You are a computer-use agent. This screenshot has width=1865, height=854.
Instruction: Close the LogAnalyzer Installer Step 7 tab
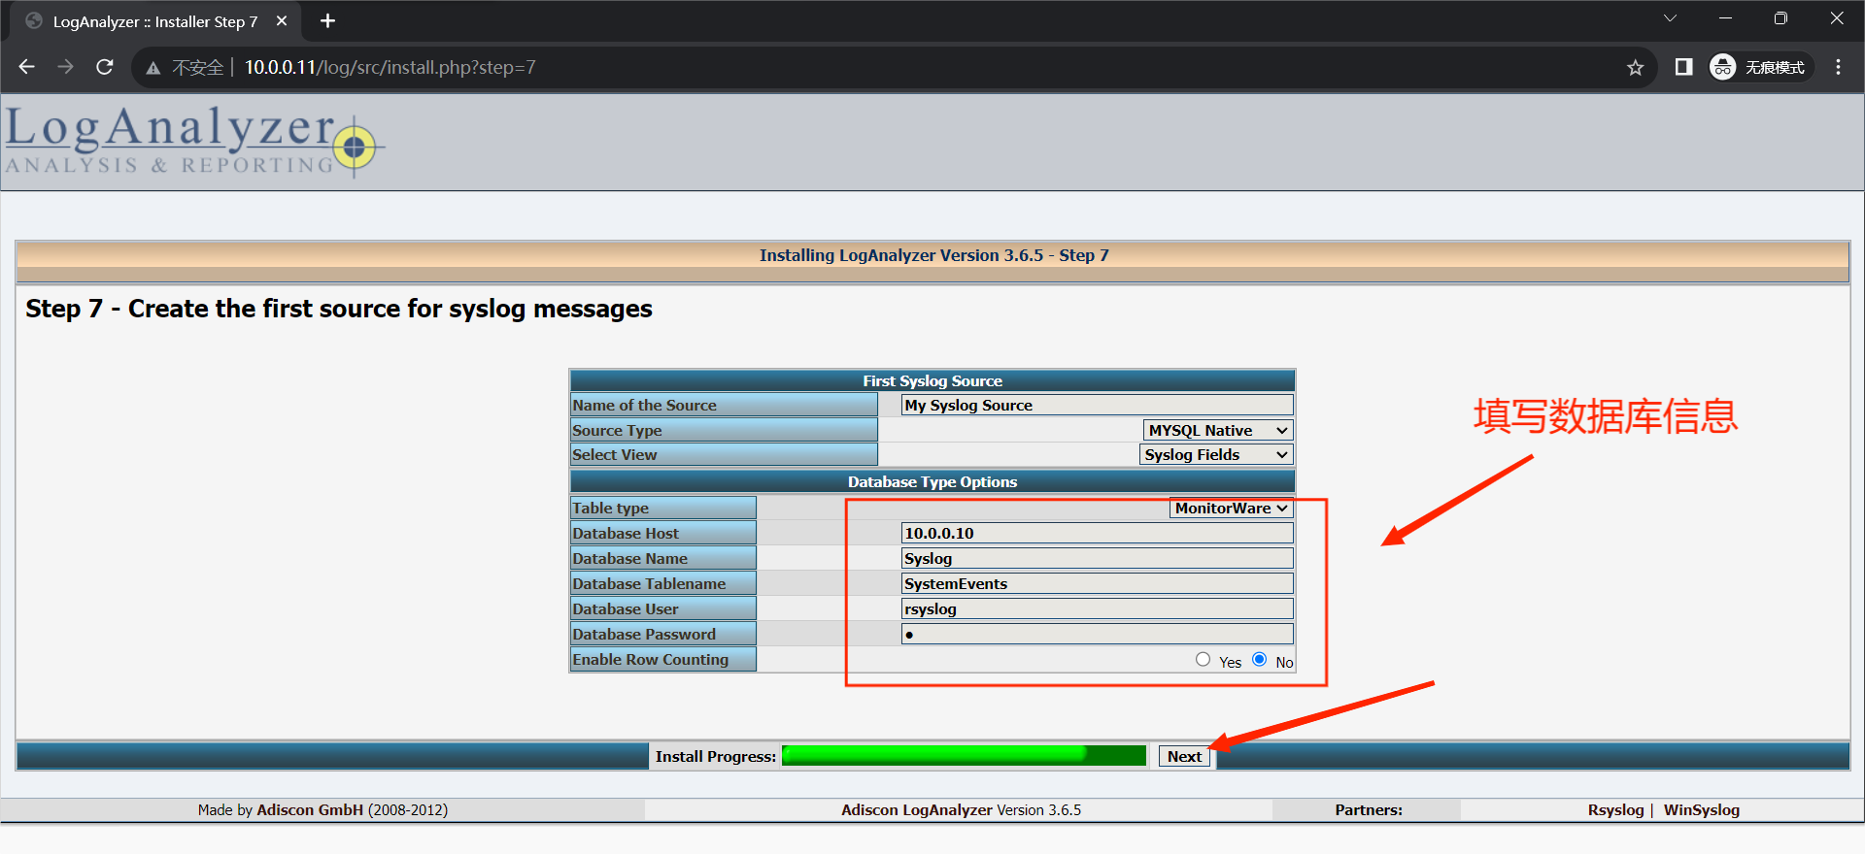tap(282, 20)
